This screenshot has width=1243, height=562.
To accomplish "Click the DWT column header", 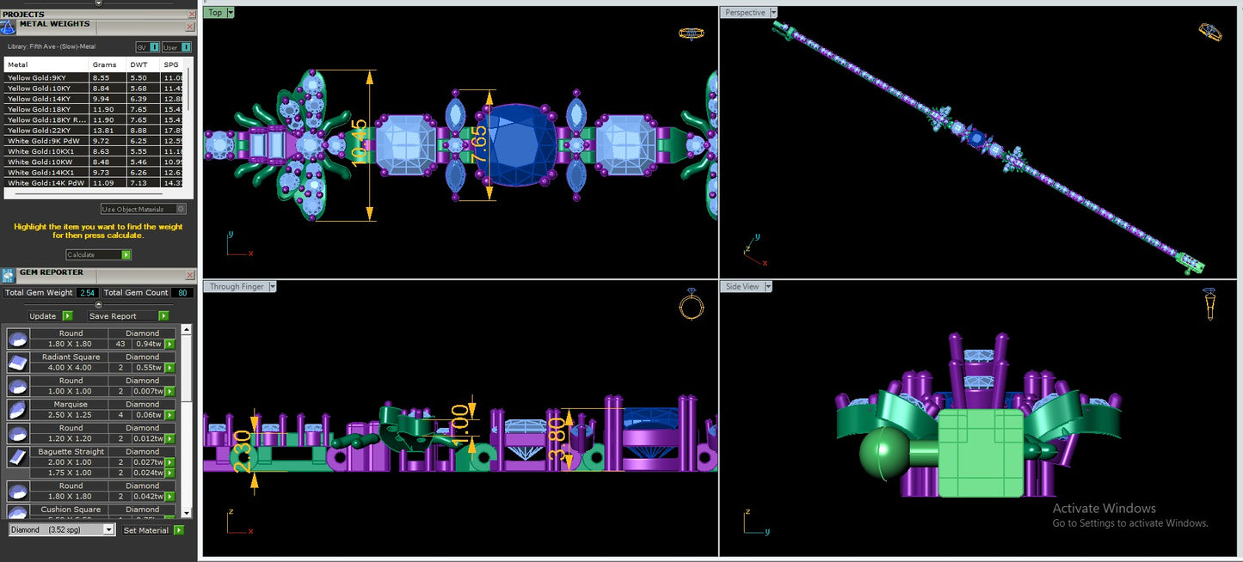I will click(144, 64).
